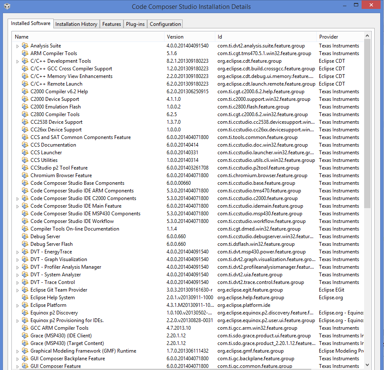This screenshot has height=370, width=384.
Task: Click the Compiler Tools On-line Documentation icon
Action: 25,229
